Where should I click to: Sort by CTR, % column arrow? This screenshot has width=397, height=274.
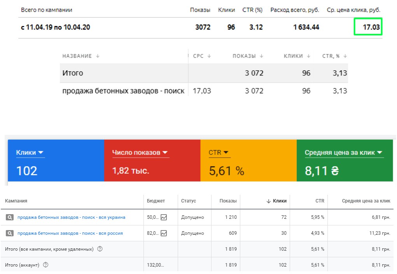345,56
